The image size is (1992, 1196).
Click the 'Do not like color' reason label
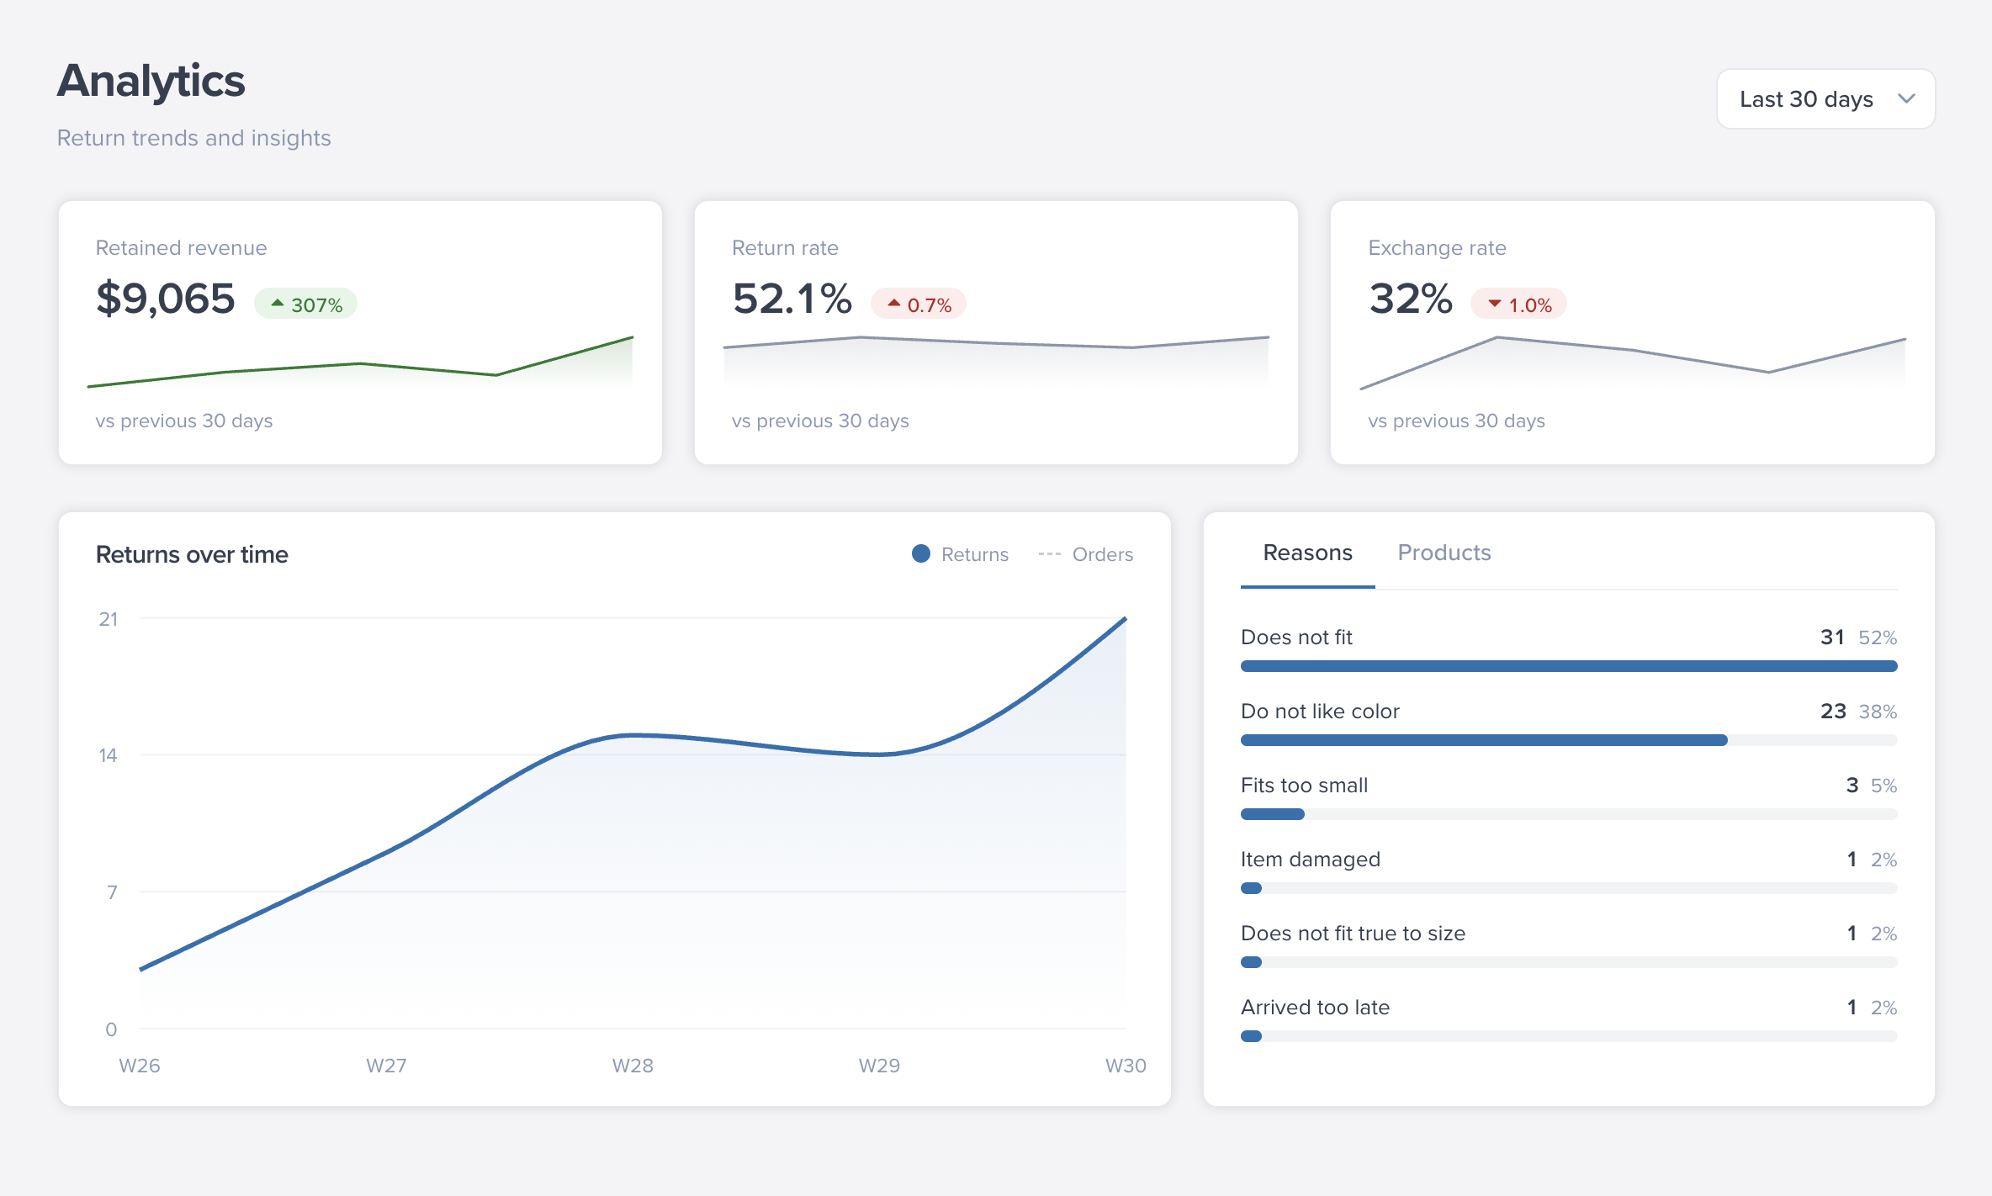pyautogui.click(x=1320, y=712)
